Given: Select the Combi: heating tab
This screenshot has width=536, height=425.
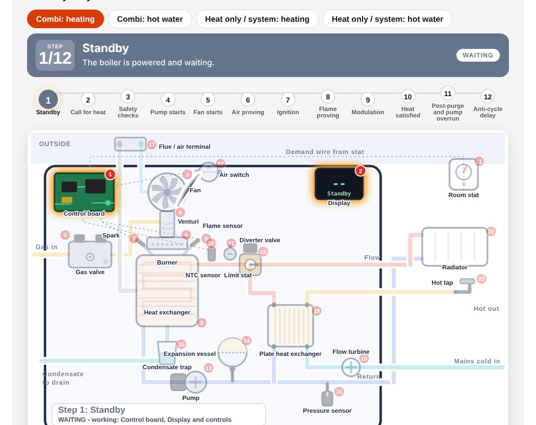Looking at the screenshot, I should (x=65, y=19).
